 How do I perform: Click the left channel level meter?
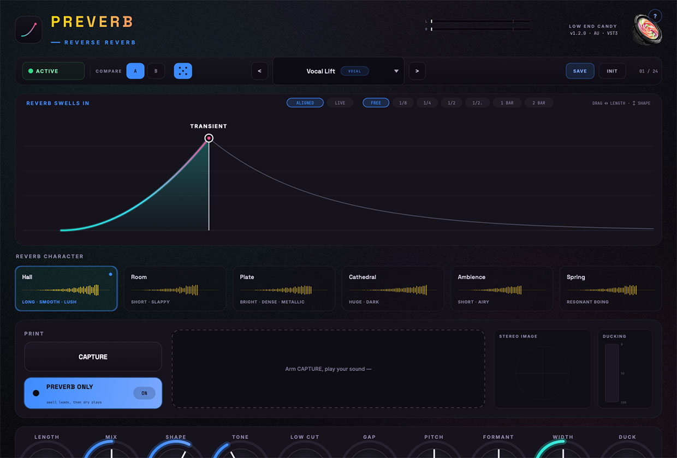(480, 21)
